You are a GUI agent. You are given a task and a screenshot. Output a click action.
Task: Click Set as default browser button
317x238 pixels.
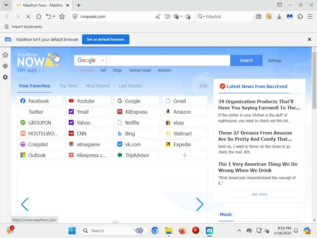pyautogui.click(x=106, y=39)
